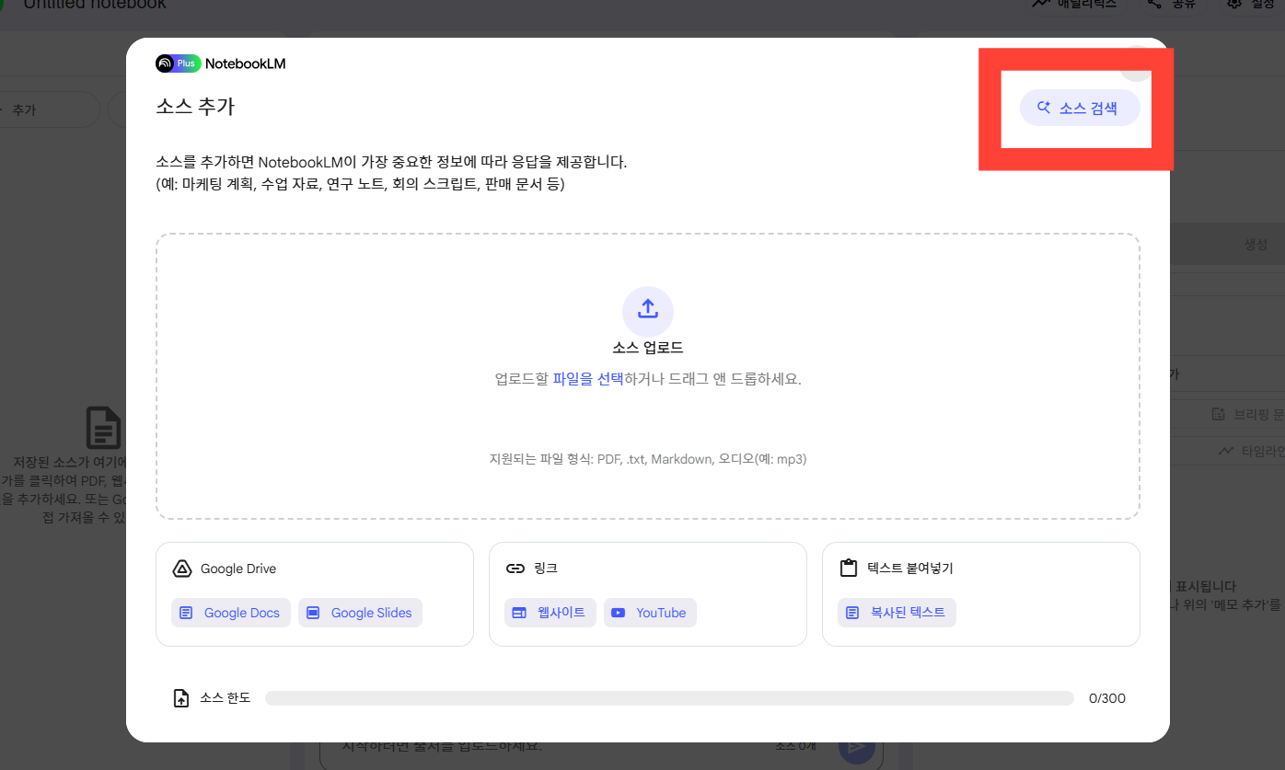
Task: Click the 생성 text in background studio panel
Action: click(1256, 245)
